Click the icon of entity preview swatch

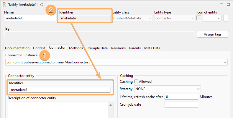pyautogui.click(x=199, y=18)
